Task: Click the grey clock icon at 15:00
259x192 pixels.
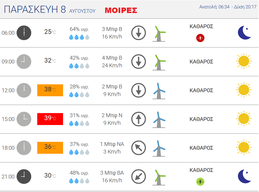Action: [24, 119]
